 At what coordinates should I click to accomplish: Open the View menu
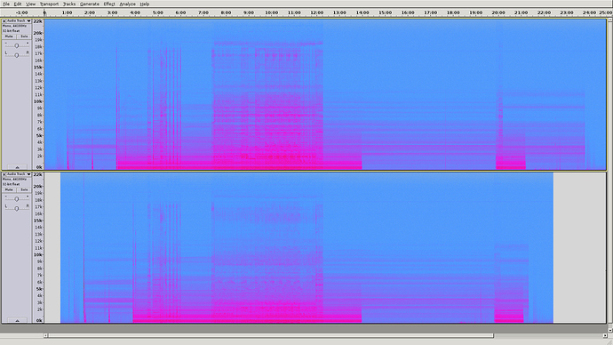click(x=30, y=4)
